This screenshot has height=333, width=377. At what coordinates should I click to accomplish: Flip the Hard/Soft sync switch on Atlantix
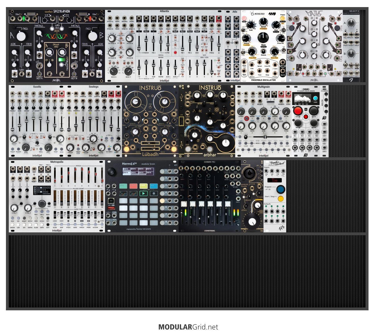(x=120, y=34)
